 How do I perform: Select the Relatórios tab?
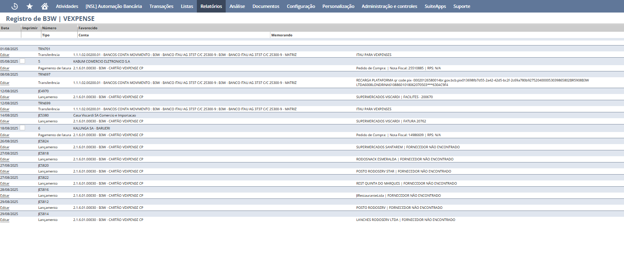click(x=211, y=6)
